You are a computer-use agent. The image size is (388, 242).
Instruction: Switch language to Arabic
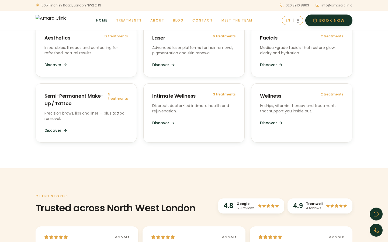(298, 20)
